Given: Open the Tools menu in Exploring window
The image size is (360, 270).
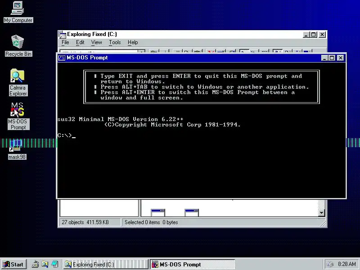Looking at the screenshot, I should tap(115, 42).
